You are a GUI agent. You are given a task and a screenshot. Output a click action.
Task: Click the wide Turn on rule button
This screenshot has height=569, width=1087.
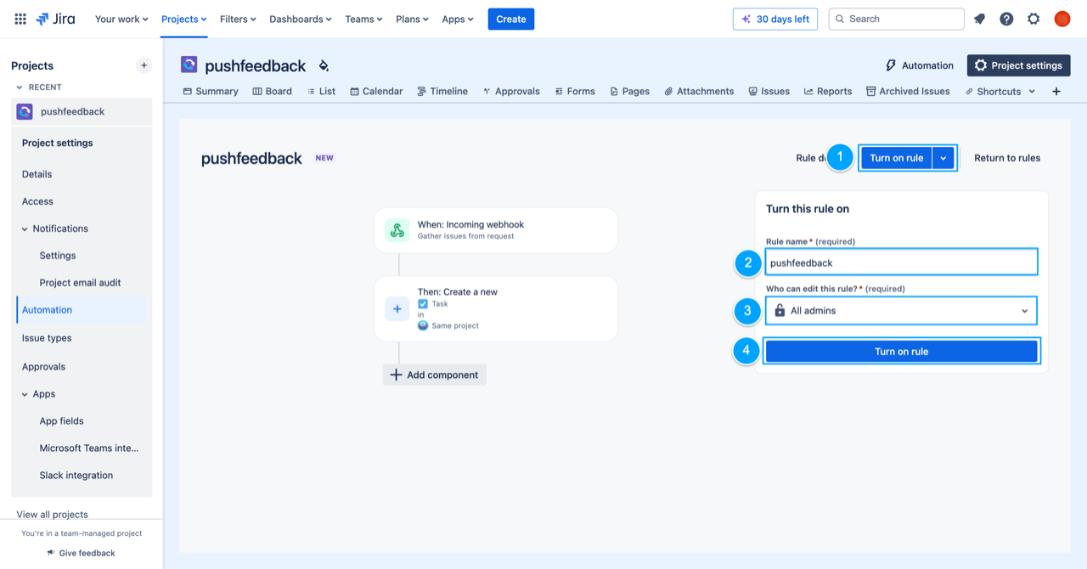pyautogui.click(x=901, y=352)
